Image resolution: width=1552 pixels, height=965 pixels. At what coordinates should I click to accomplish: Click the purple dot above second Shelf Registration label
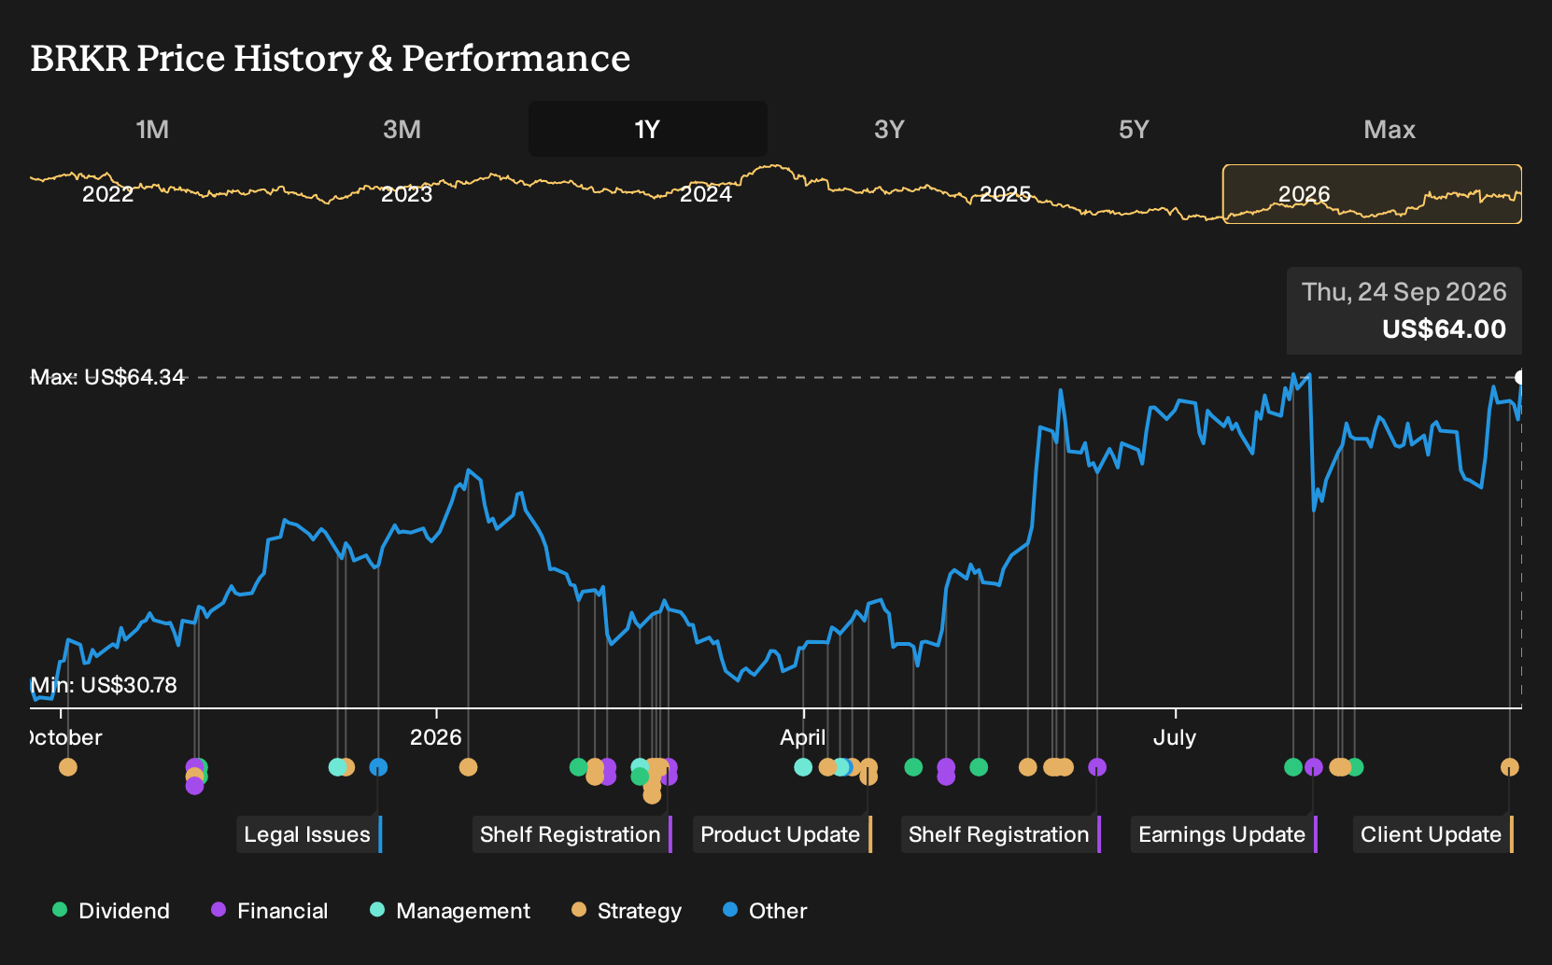pyautogui.click(x=1097, y=767)
